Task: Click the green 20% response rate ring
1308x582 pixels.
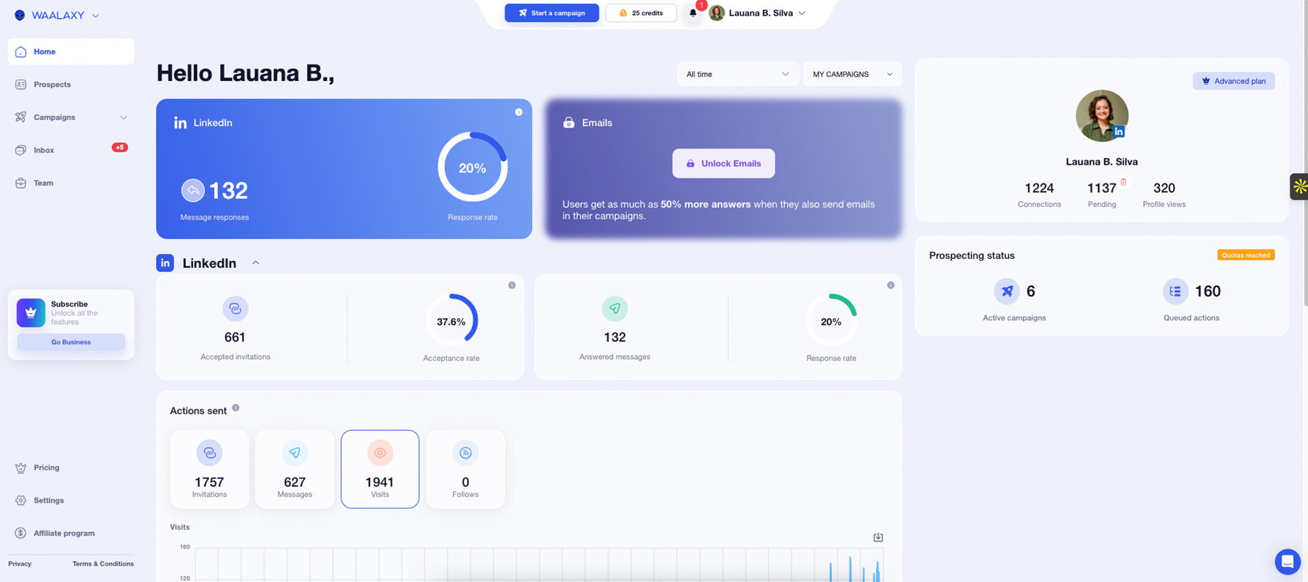Action: [830, 321]
